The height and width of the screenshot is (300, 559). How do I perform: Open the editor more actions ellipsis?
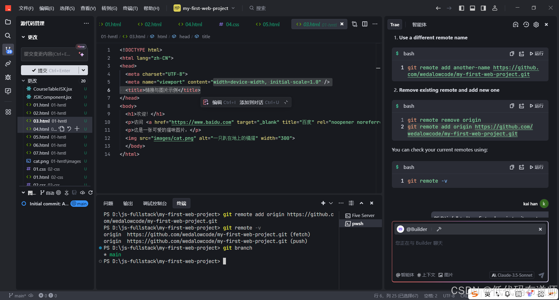coord(375,24)
